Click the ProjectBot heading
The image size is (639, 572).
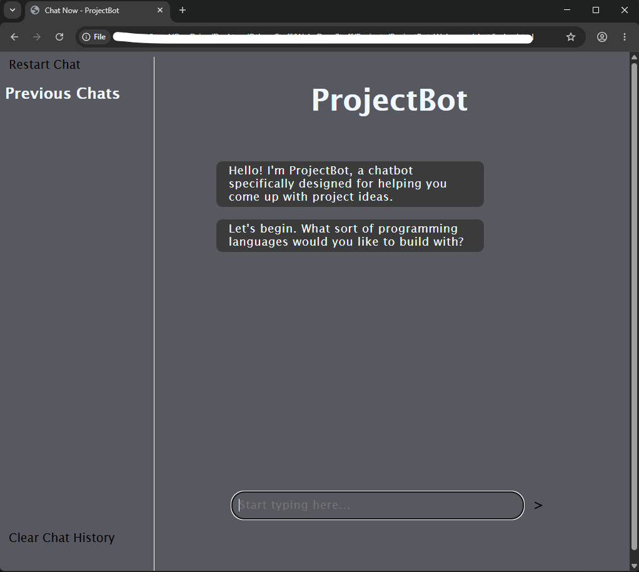click(x=390, y=100)
